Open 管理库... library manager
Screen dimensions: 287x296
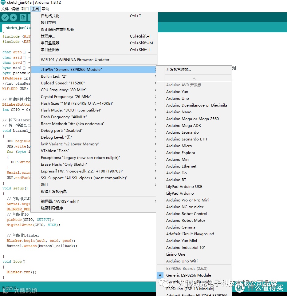pos(94,36)
